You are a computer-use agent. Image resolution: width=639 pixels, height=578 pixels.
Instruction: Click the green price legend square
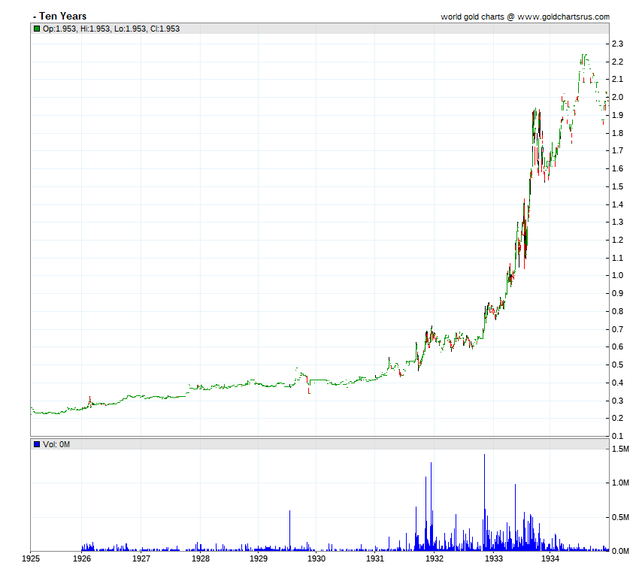point(37,29)
